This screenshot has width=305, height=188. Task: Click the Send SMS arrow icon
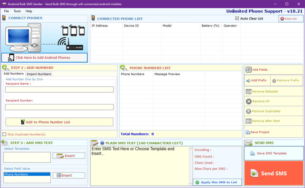coord(254,173)
